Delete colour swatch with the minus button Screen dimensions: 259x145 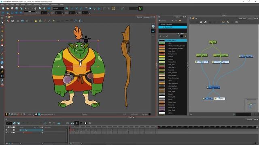pyautogui.click(x=163, y=36)
